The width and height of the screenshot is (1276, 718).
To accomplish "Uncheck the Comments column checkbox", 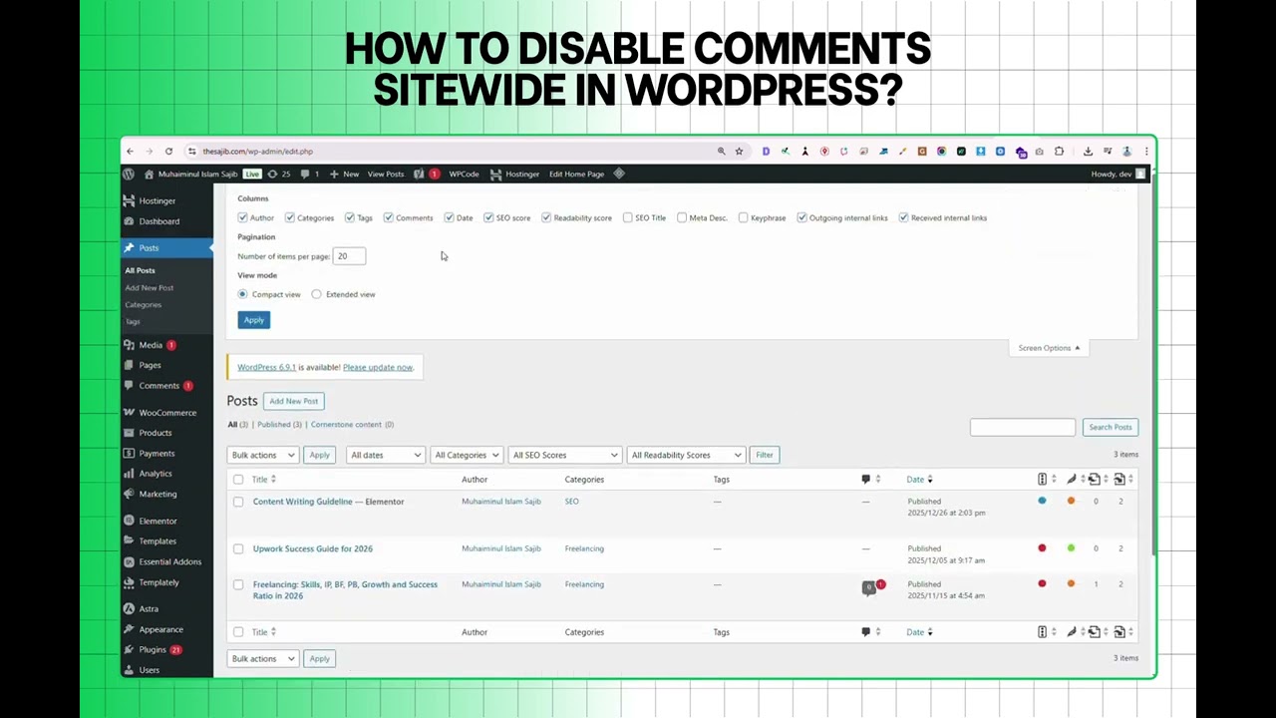I will pyautogui.click(x=389, y=217).
